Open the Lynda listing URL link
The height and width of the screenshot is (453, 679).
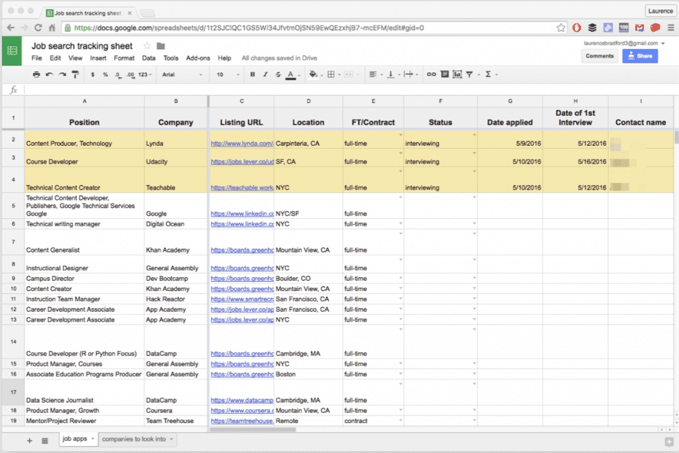[x=241, y=143]
